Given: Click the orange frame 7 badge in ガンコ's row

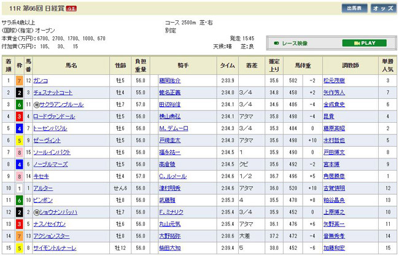Looking at the screenshot, I should pos(20,81).
